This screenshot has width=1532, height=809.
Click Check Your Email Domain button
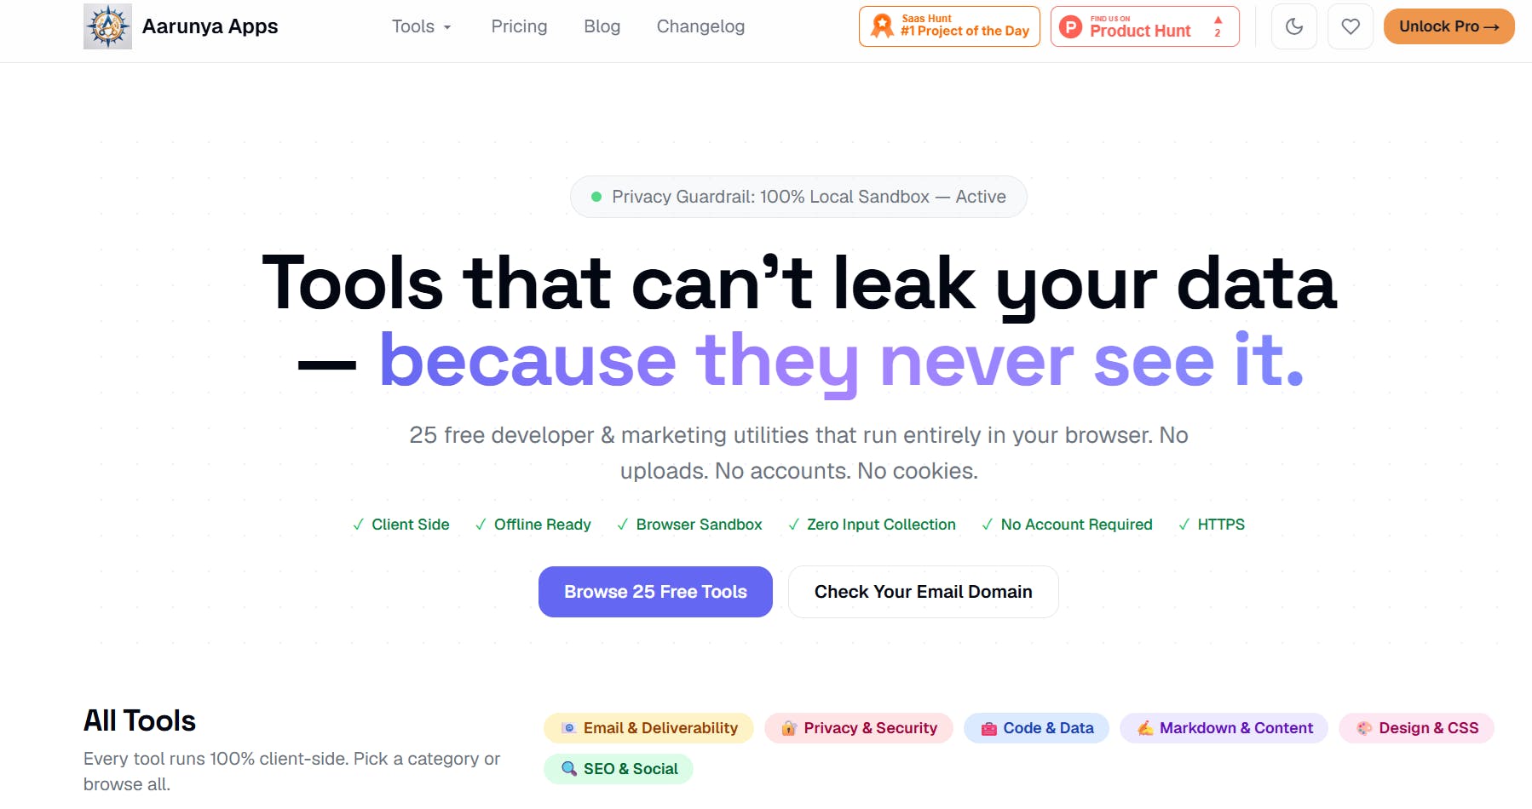point(923,592)
